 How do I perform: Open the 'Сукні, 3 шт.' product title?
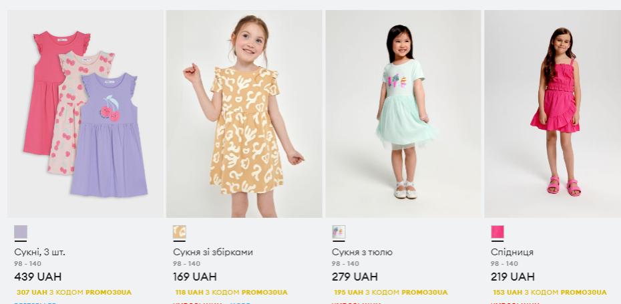(x=39, y=252)
